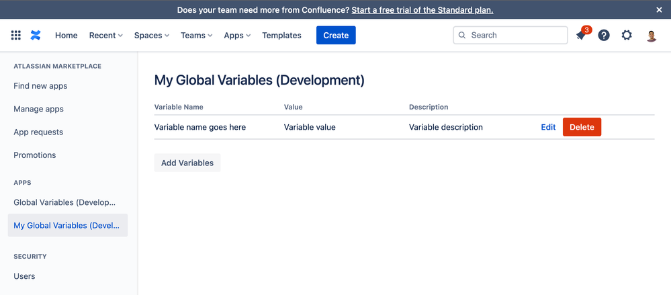Open App requests in sidebar
Image resolution: width=671 pixels, height=295 pixels.
[x=38, y=132]
